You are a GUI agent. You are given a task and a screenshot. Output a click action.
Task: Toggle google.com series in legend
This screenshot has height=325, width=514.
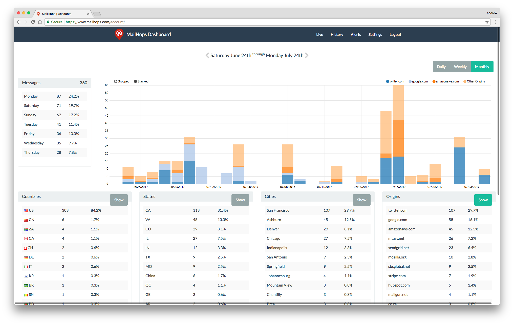[418, 81]
